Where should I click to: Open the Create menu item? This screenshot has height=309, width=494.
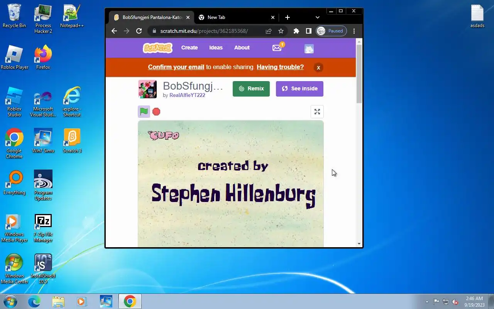point(189,48)
